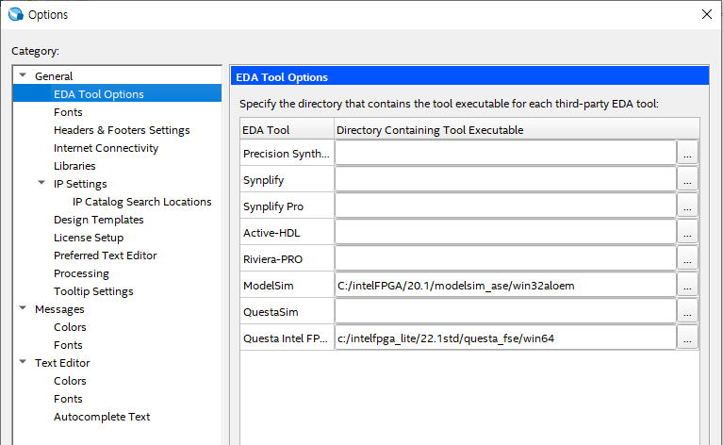Select the Riviera-PRO tool name cell
This screenshot has height=445, width=723.
(x=287, y=259)
